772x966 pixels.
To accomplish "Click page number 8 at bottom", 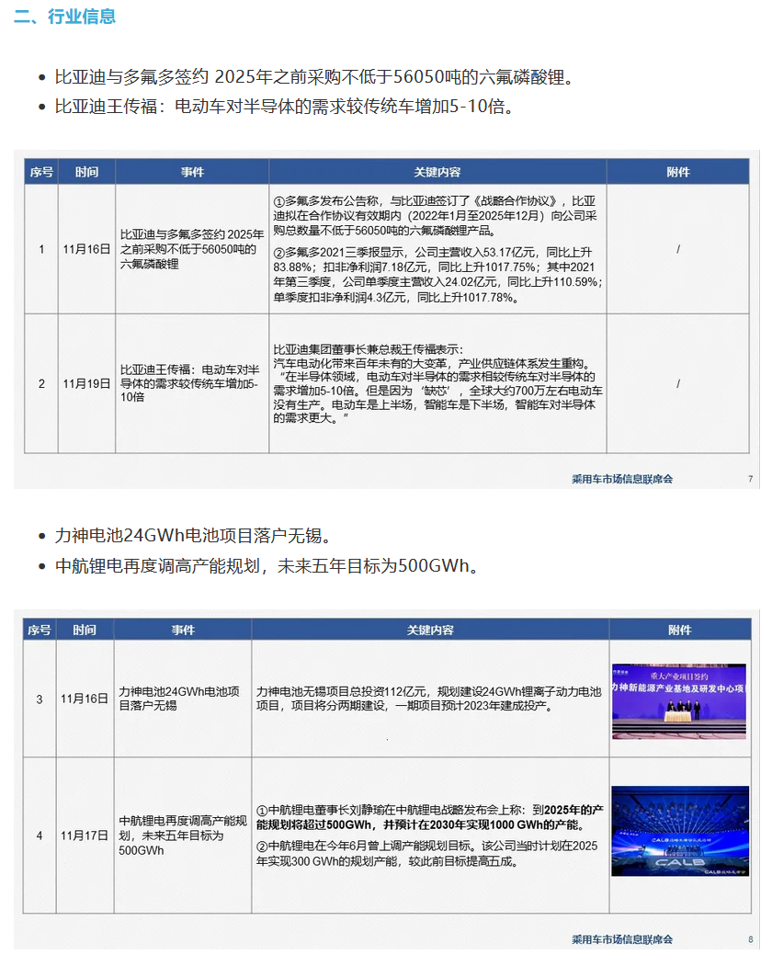I will point(750,939).
